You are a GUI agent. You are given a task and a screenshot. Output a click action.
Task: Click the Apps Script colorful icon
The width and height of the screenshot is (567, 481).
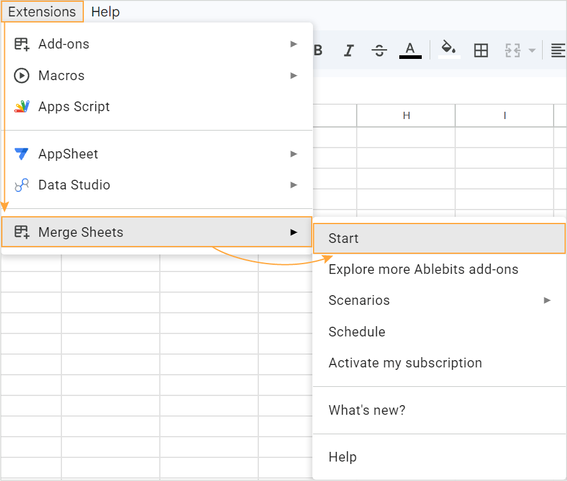(22, 107)
